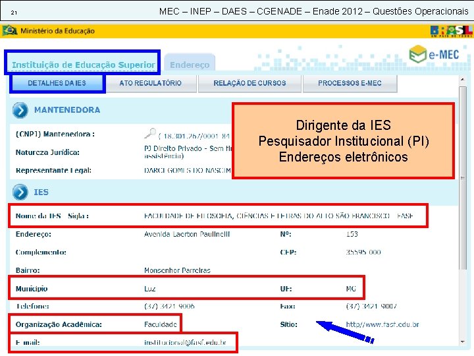Click the Organização Acadêmica label
474x356 pixels.
click(x=59, y=324)
